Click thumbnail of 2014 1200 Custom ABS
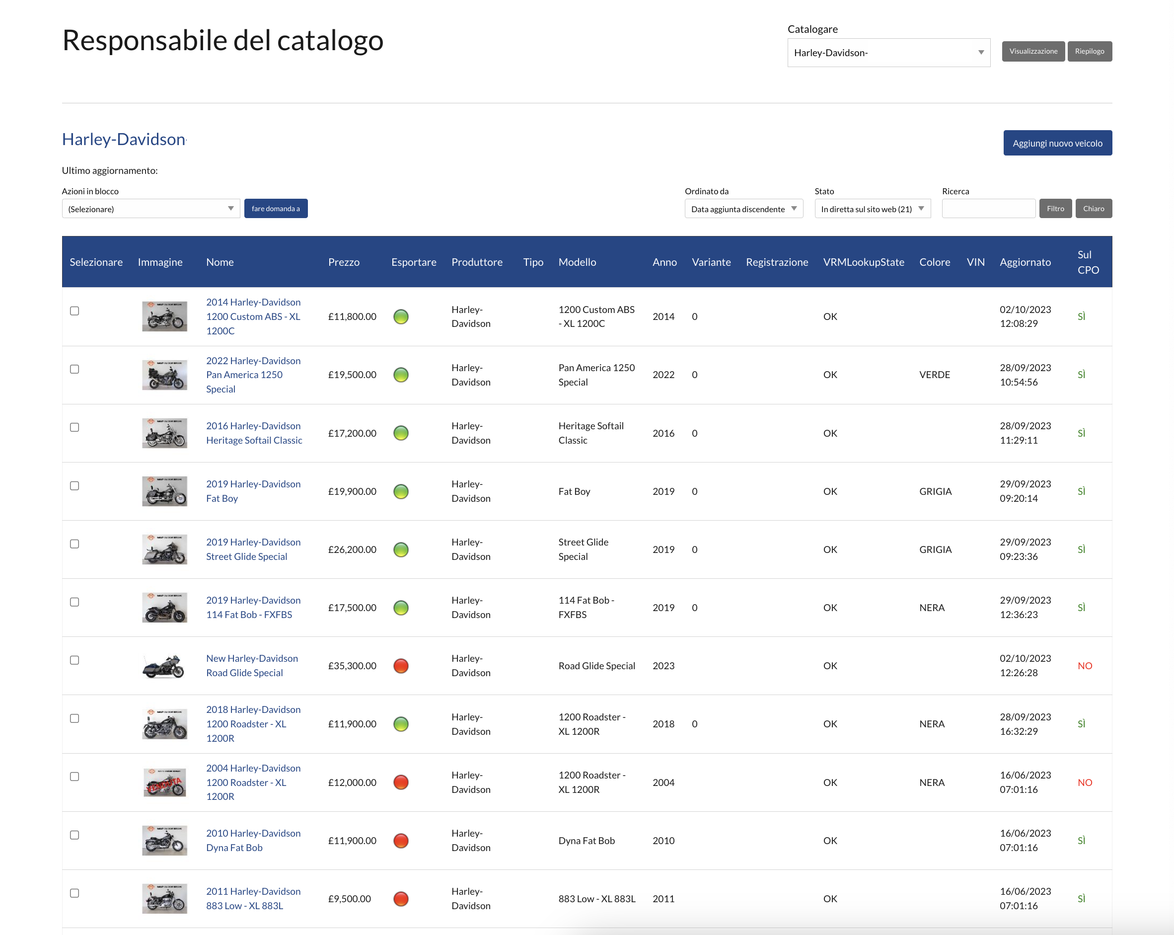 click(164, 316)
